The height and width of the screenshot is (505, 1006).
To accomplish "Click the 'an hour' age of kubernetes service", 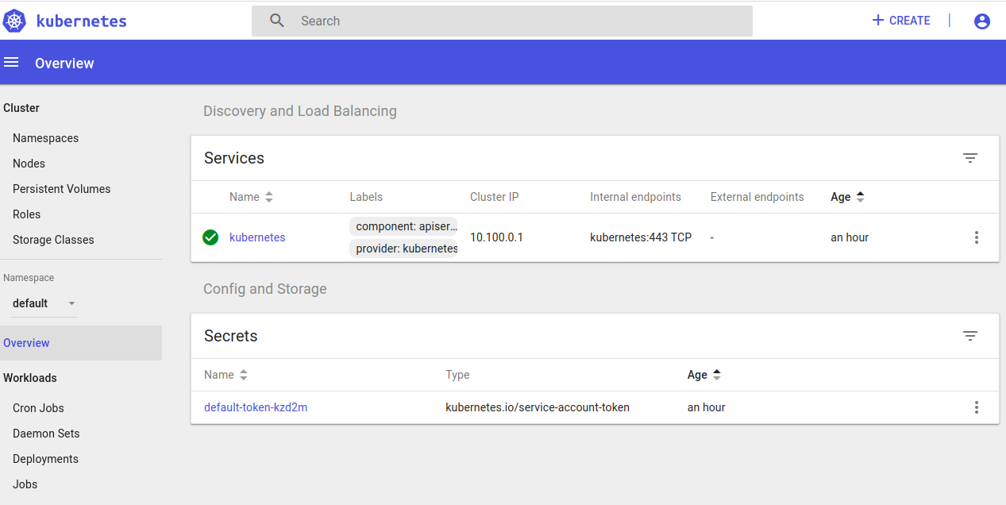I will click(x=850, y=237).
